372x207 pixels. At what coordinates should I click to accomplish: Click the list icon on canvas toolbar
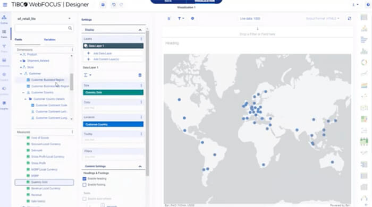[x=169, y=19]
